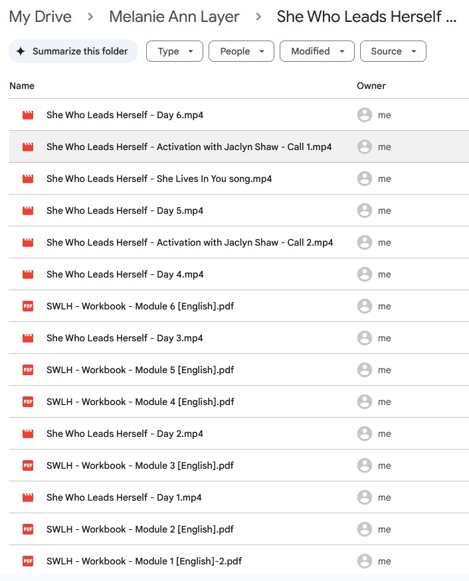469x581 pixels.
Task: Select SWLH Workbook Module 4 PDF file row
Action: (140, 402)
